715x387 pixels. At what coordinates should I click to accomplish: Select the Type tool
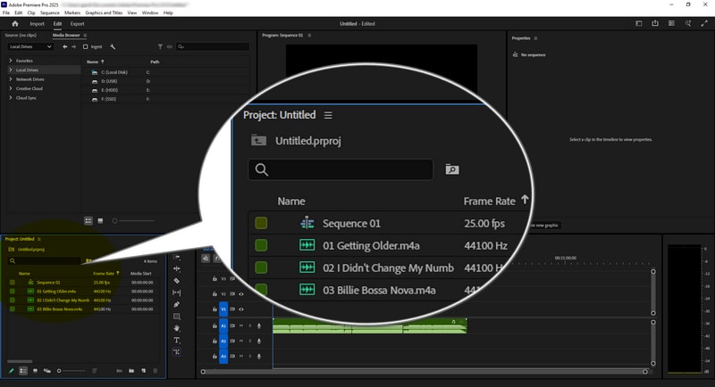pyautogui.click(x=176, y=340)
